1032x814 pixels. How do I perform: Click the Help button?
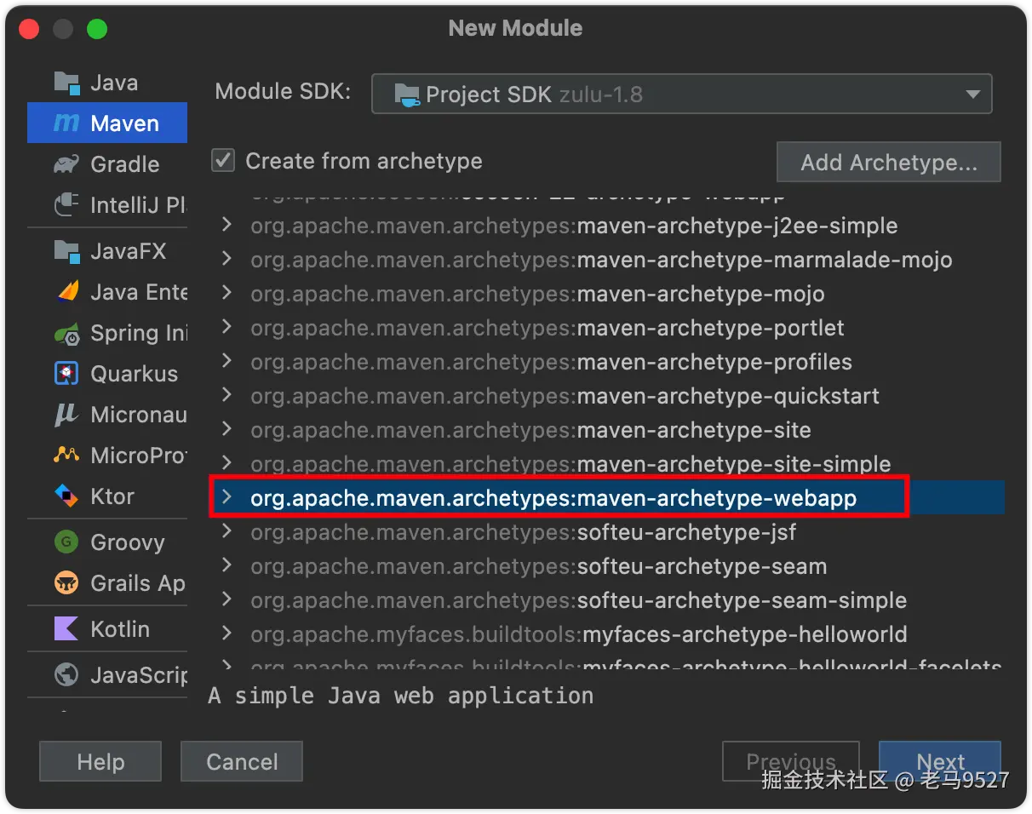click(x=100, y=761)
